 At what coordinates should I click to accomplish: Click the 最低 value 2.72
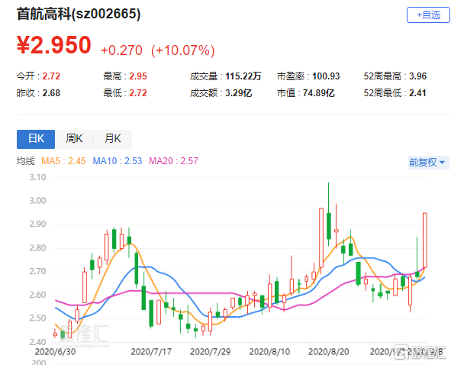(x=138, y=93)
